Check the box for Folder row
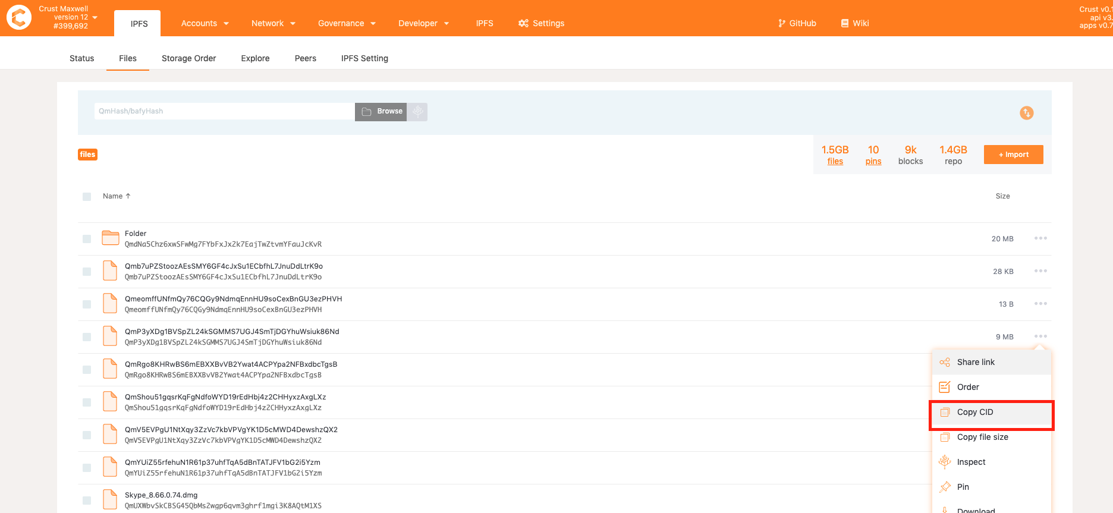Image resolution: width=1113 pixels, height=513 pixels. point(87,239)
